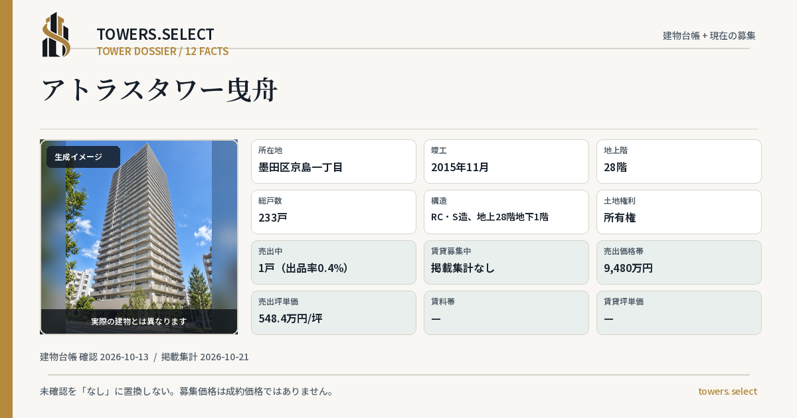This screenshot has width=797, height=418.
Task: Click the TOWERS.SELECT tower logo icon
Action: click(x=56, y=35)
